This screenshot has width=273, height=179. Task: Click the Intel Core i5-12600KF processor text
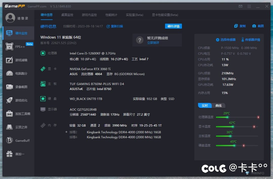93,53
